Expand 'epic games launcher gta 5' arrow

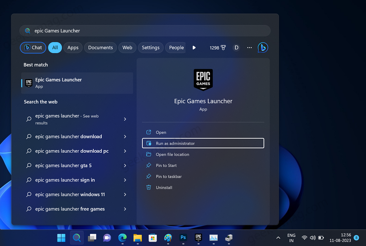[125, 165]
